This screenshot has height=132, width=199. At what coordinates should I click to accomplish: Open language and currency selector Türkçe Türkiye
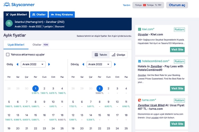(148, 5)
